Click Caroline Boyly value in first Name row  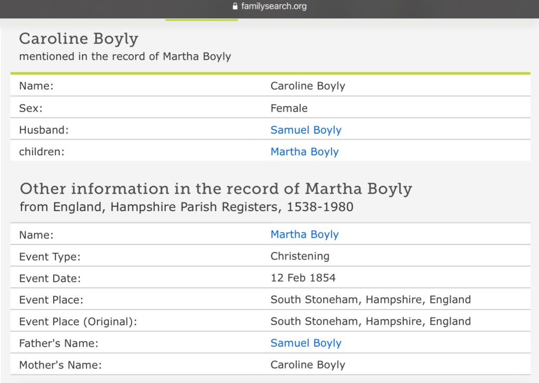pos(307,86)
